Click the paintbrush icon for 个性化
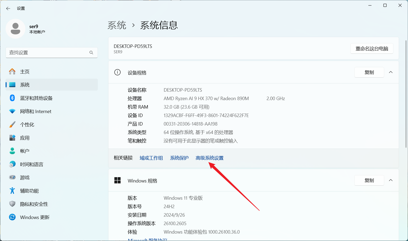The height and width of the screenshot is (241, 408). 12,124
